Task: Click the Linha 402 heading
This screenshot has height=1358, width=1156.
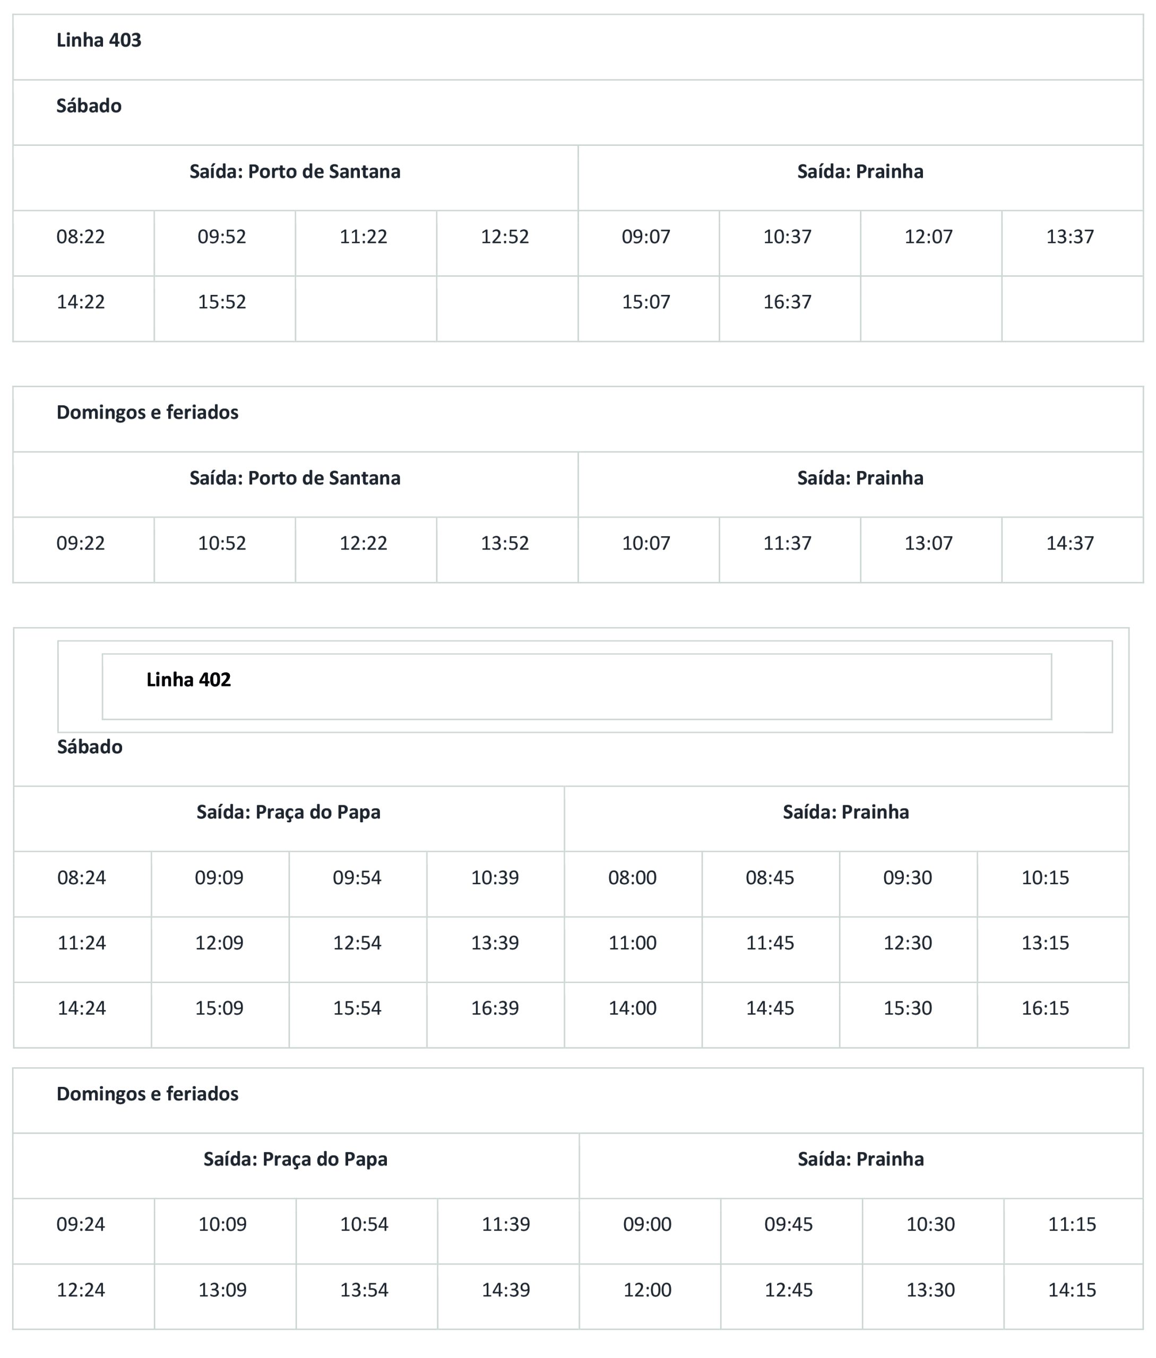Action: pos(189,680)
